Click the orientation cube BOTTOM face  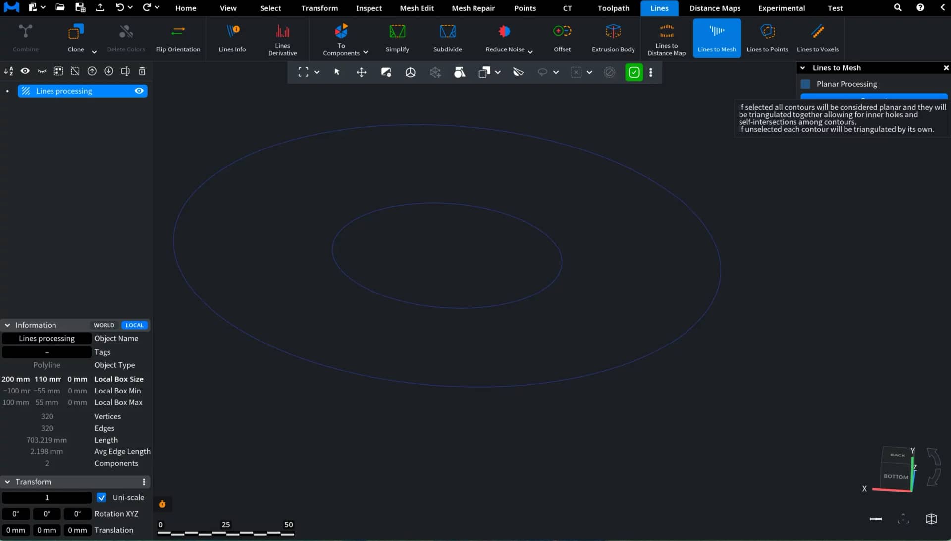[x=896, y=476]
